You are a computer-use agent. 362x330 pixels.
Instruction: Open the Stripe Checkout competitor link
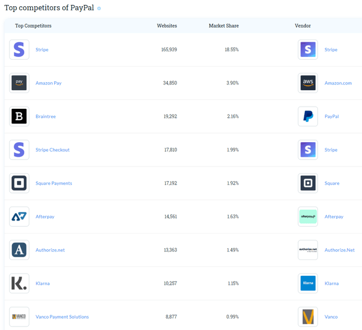tap(53, 150)
